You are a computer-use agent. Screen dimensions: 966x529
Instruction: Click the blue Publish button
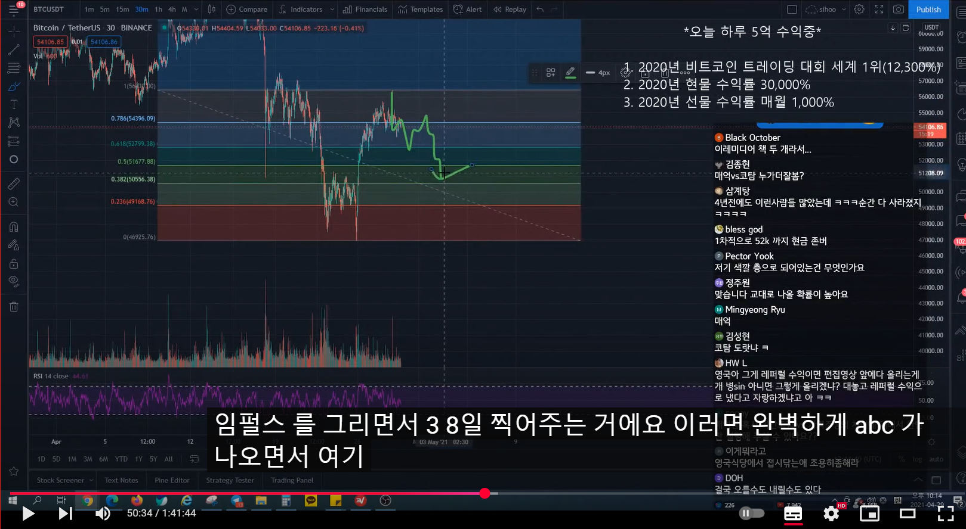pyautogui.click(x=928, y=10)
